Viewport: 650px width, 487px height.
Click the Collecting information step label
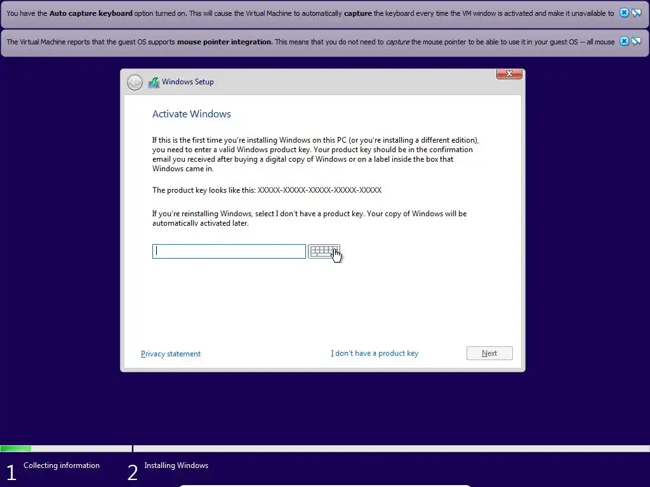62,465
